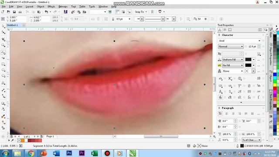Apply All Caps with the AB icon
Screen dimensions: 279x157
point(259,78)
